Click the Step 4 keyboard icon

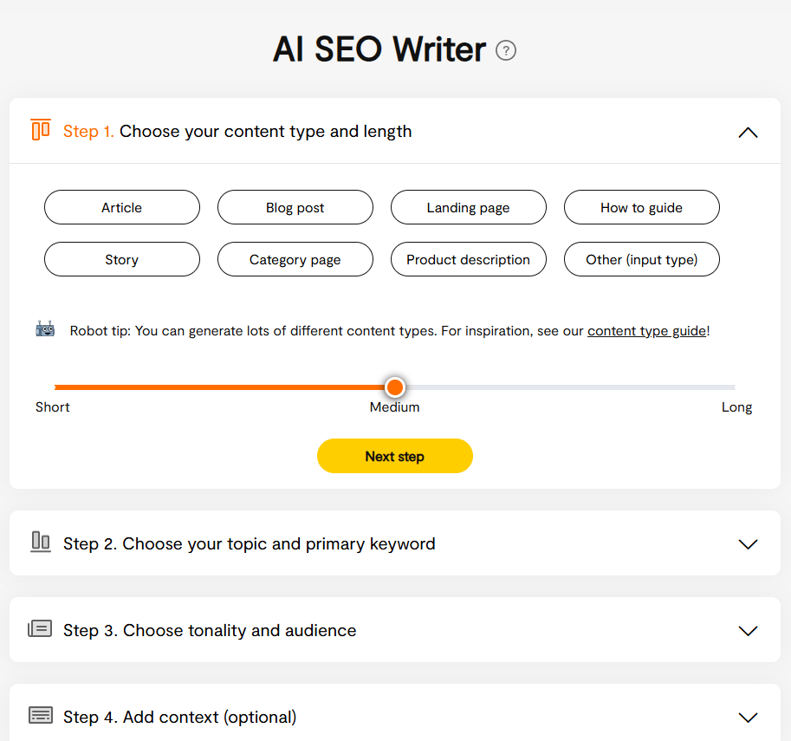40,715
